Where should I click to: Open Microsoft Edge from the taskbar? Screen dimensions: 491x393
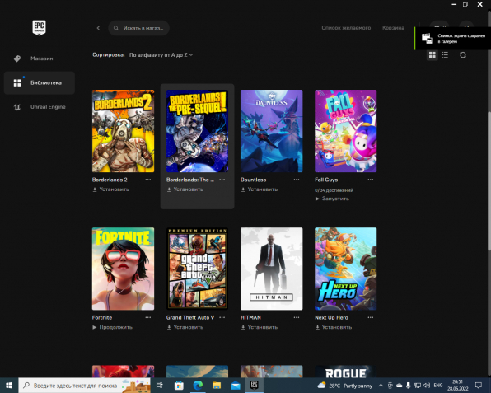coord(198,385)
